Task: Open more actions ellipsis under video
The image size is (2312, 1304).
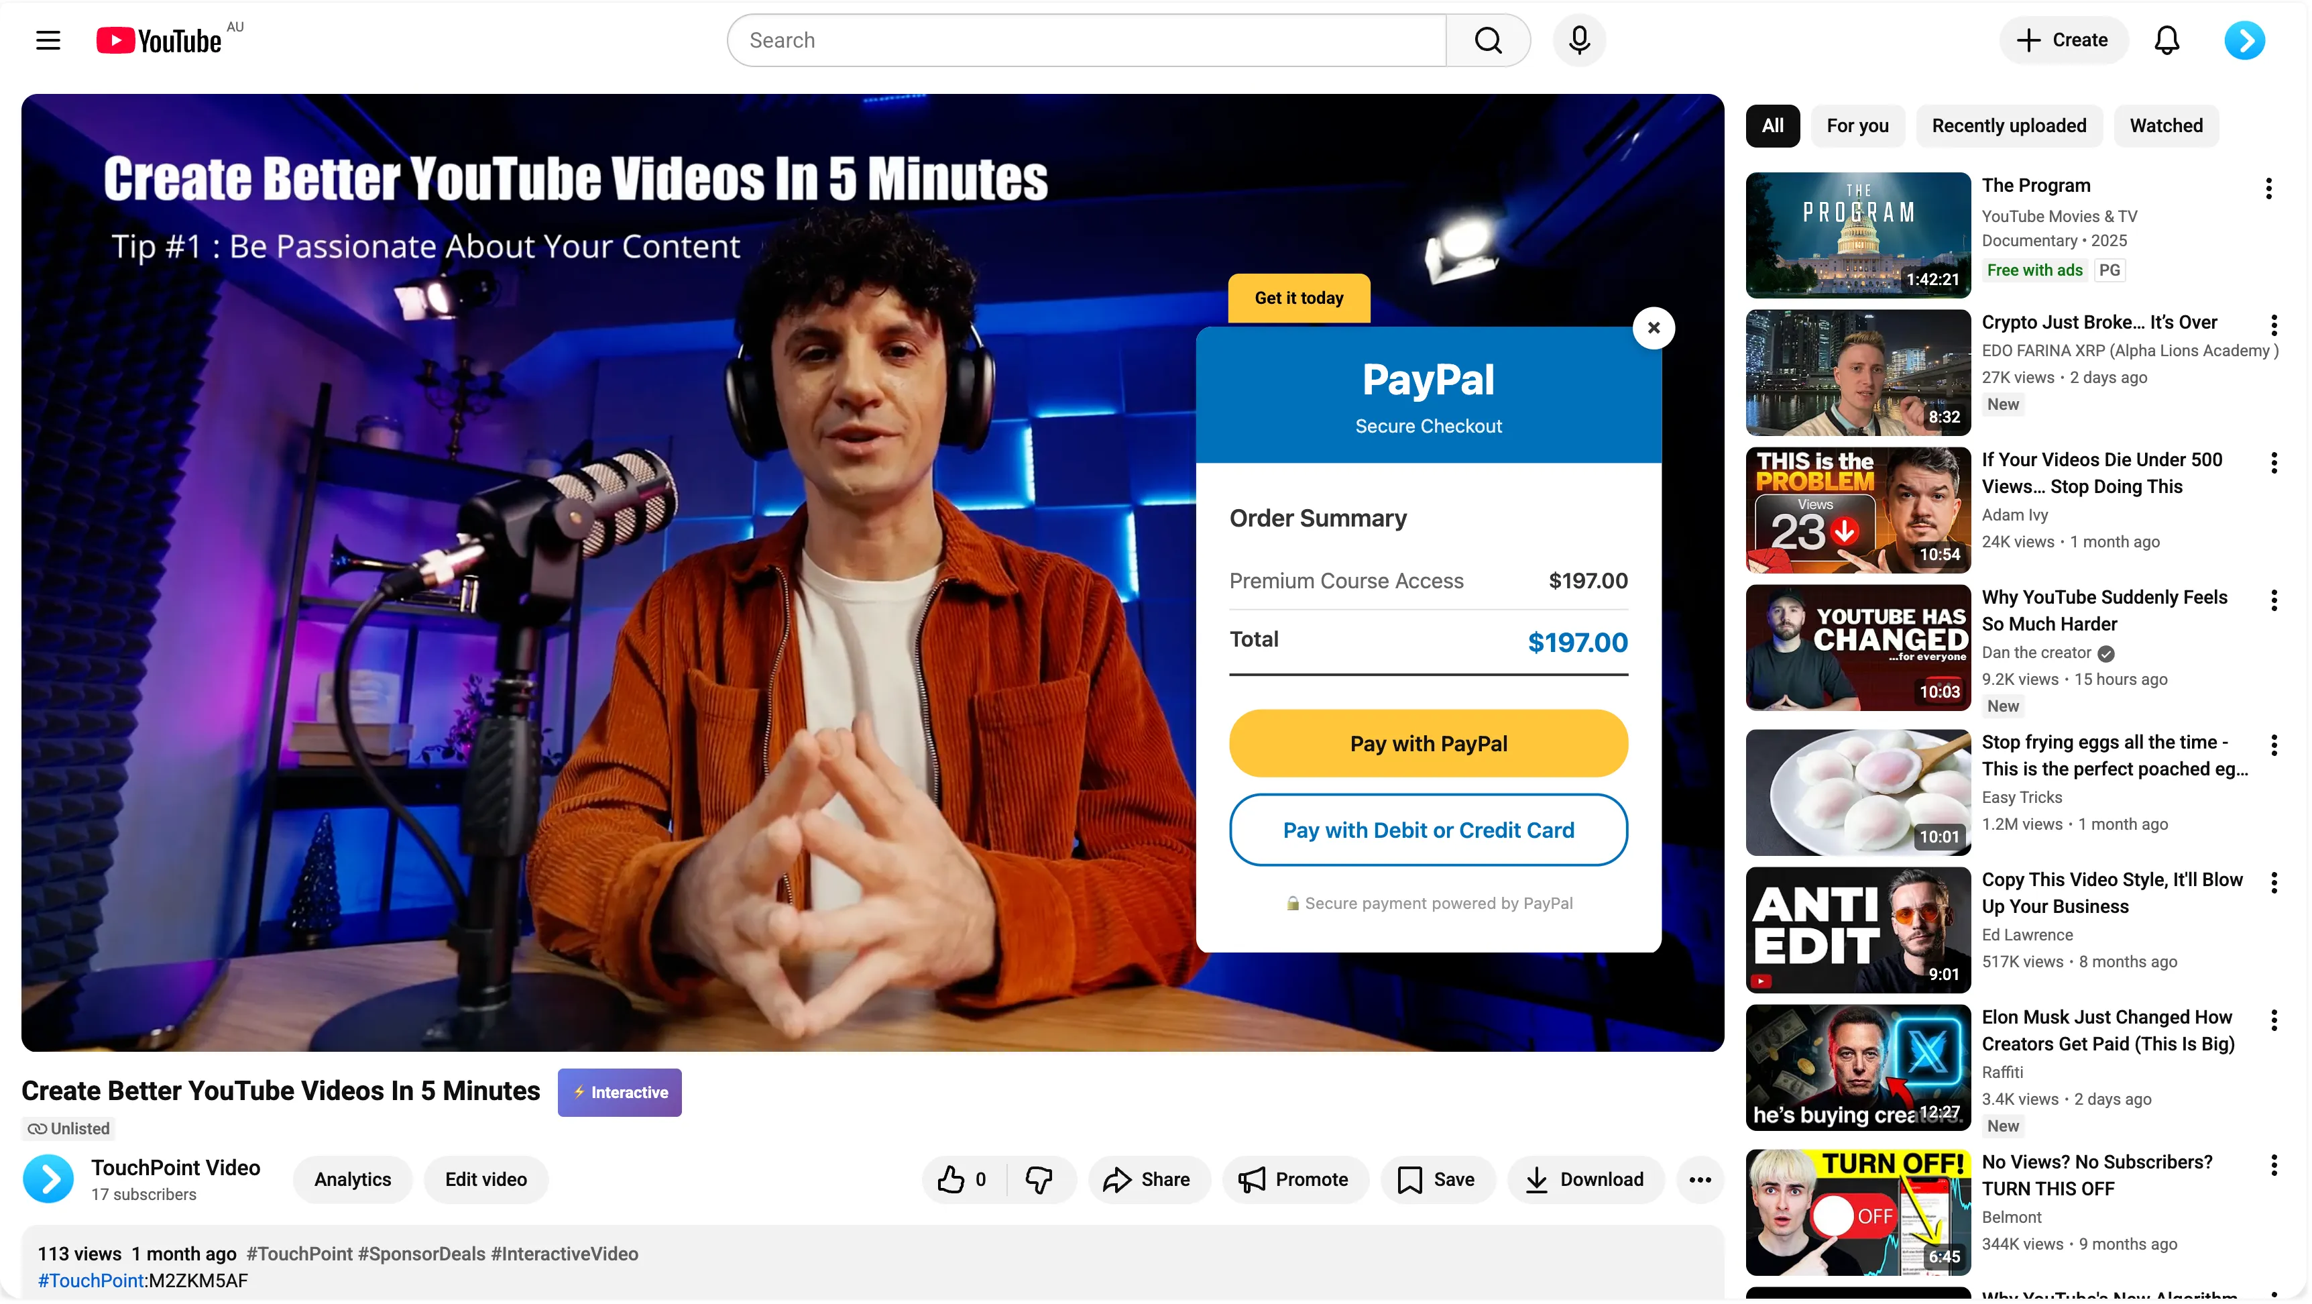Action: pos(1699,1179)
